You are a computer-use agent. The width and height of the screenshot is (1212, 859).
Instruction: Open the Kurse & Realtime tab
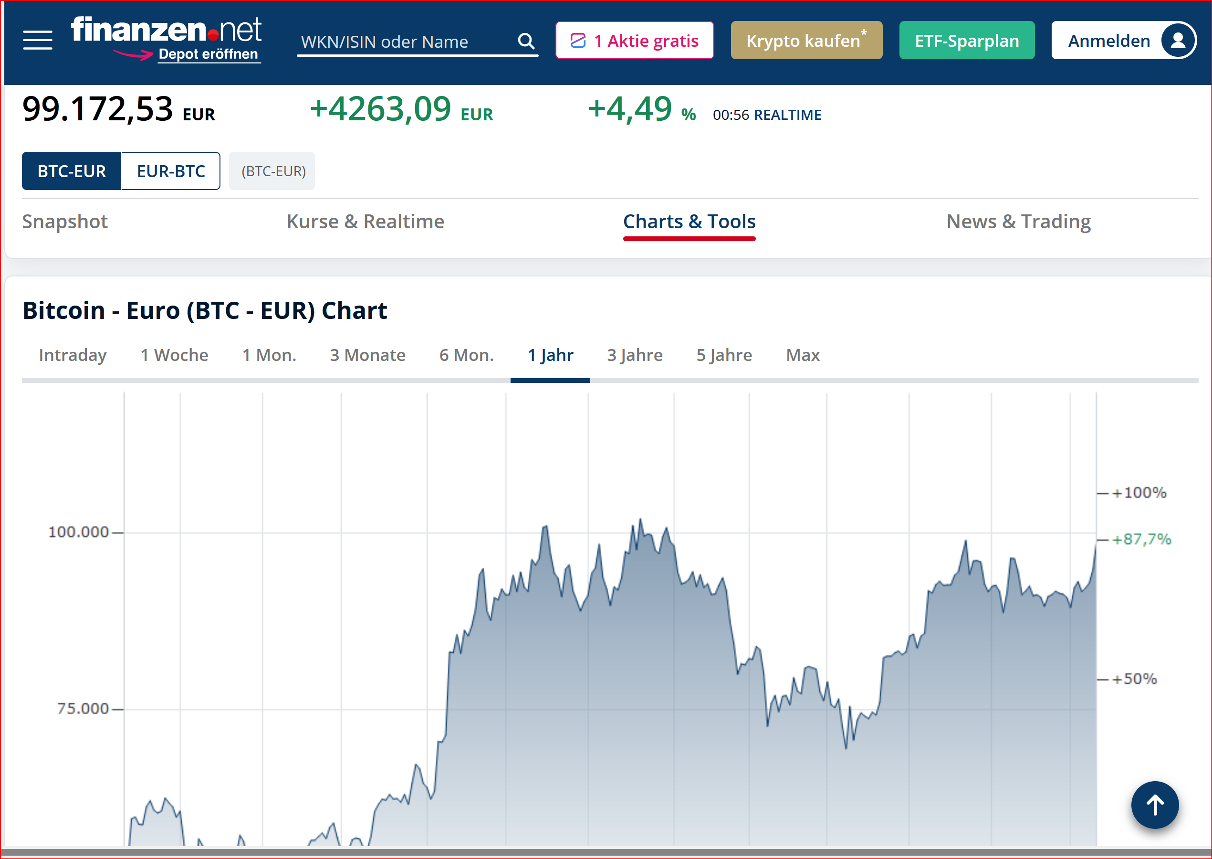click(x=365, y=222)
